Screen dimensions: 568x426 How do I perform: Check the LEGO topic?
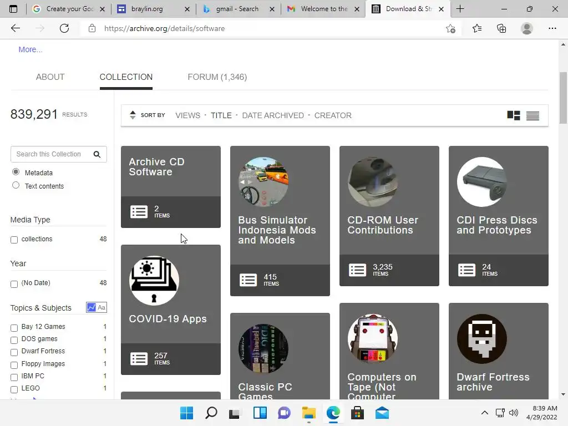tap(14, 389)
